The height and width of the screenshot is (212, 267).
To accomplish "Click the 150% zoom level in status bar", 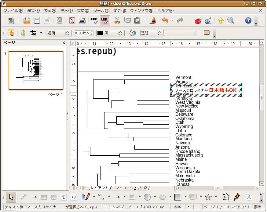I will [x=177, y=207].
